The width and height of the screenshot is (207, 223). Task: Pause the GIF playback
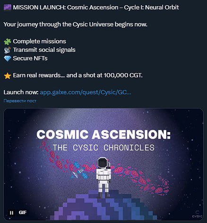click(11, 213)
